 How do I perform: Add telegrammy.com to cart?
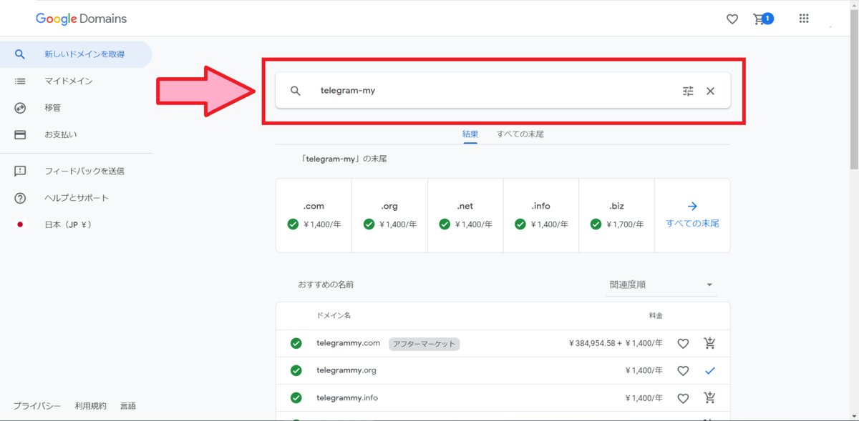click(x=709, y=343)
